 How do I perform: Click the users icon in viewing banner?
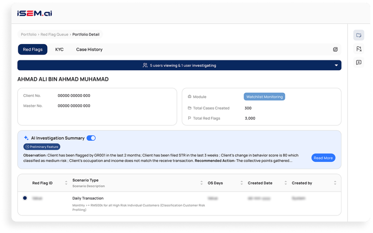coord(145,66)
